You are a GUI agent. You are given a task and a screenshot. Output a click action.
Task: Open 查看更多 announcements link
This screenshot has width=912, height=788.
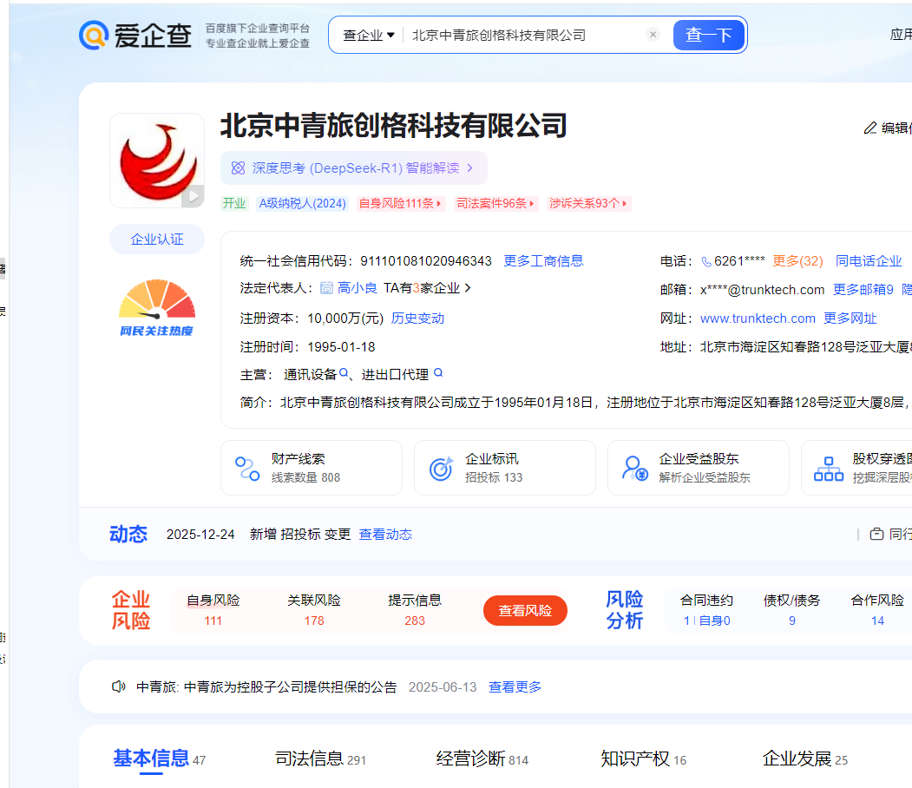point(515,687)
